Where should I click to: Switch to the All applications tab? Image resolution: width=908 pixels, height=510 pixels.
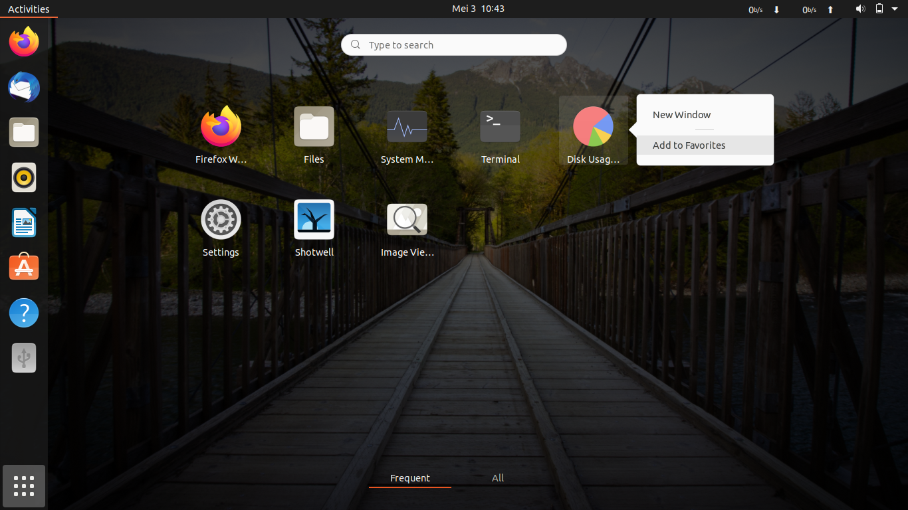pos(497,477)
